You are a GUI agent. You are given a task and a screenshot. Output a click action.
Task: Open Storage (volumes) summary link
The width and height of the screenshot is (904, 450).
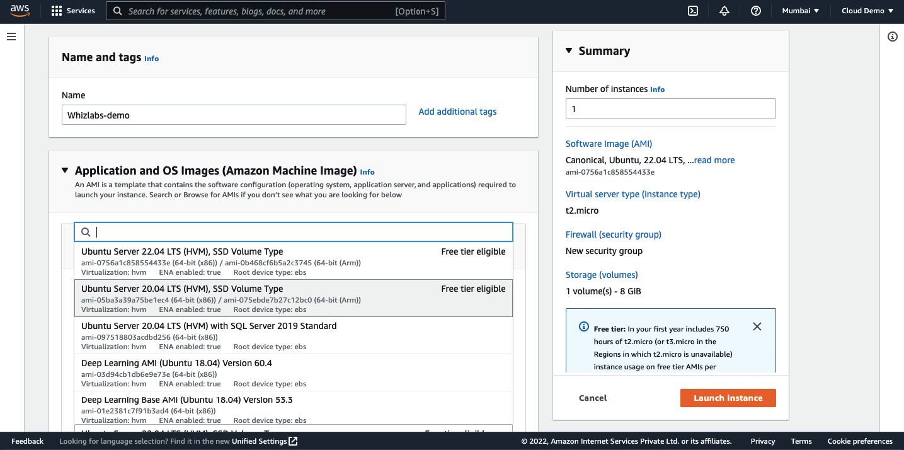pyautogui.click(x=602, y=275)
